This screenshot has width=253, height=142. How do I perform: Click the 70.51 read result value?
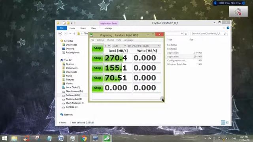118,78
